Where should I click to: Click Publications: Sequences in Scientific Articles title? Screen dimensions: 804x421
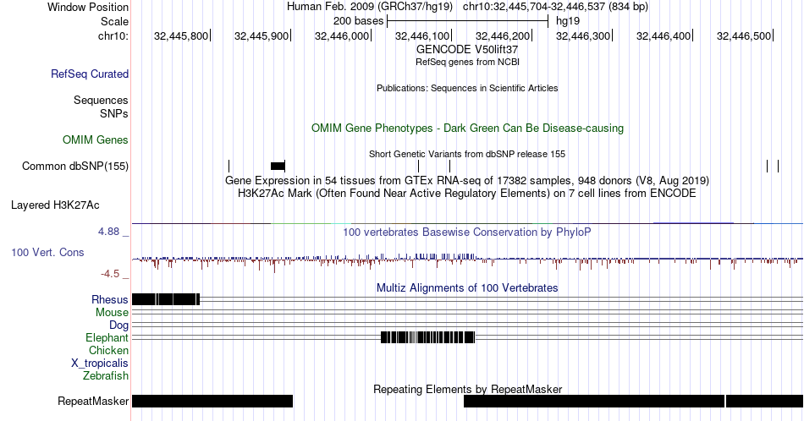[x=467, y=88]
